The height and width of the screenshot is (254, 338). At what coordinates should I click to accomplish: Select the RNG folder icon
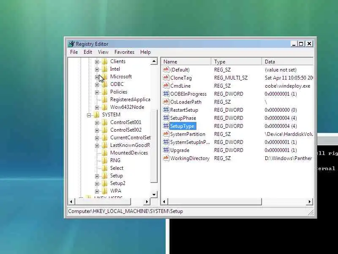[105, 161]
